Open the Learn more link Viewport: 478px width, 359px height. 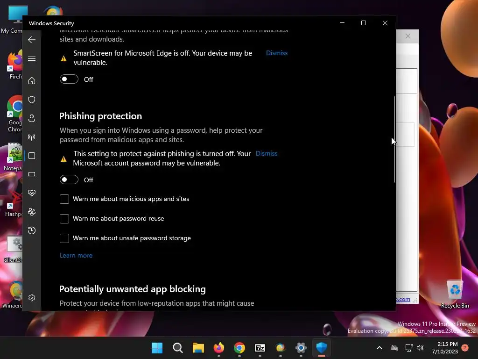click(76, 255)
